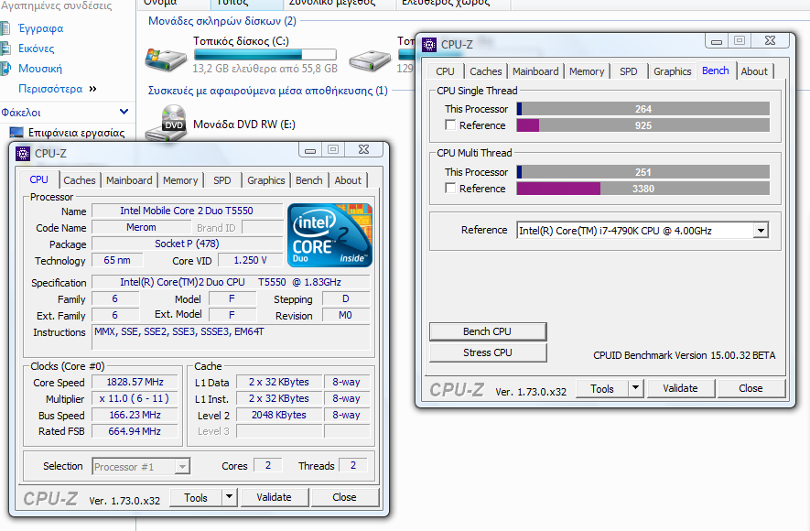Click the local disk C: usage bar

[x=265, y=54]
